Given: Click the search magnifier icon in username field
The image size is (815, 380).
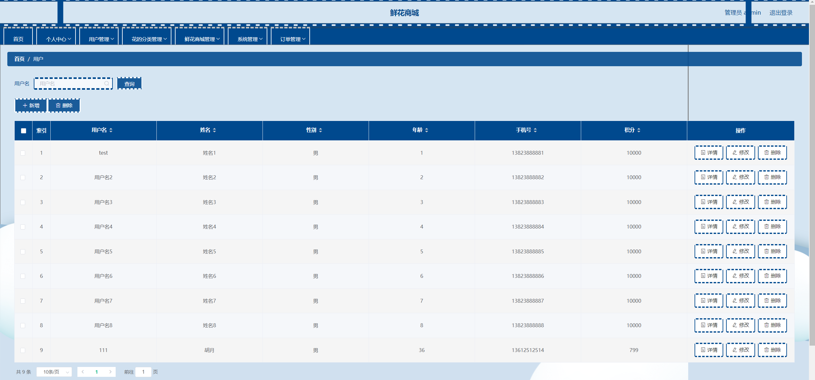Looking at the screenshot, I should [x=106, y=83].
